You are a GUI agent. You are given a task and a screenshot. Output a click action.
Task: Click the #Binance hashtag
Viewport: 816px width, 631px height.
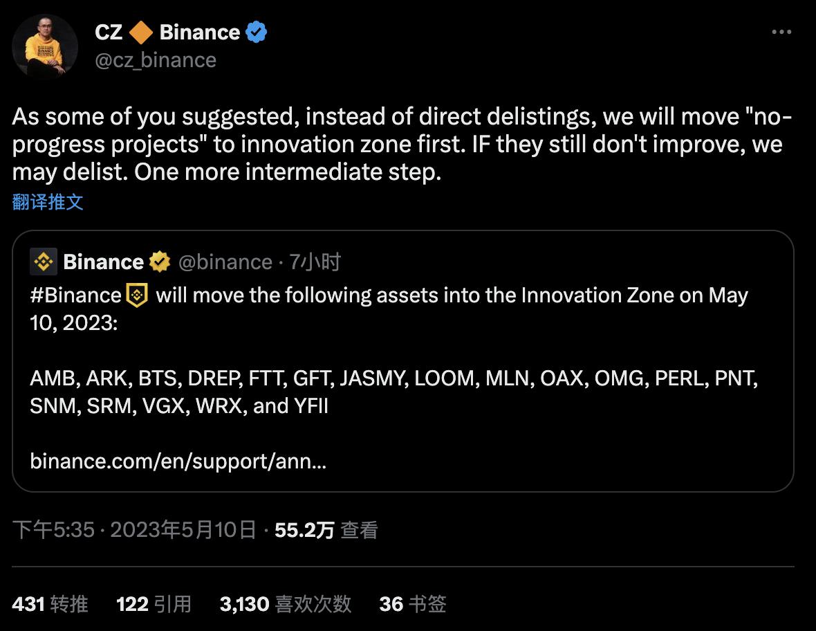(x=75, y=295)
